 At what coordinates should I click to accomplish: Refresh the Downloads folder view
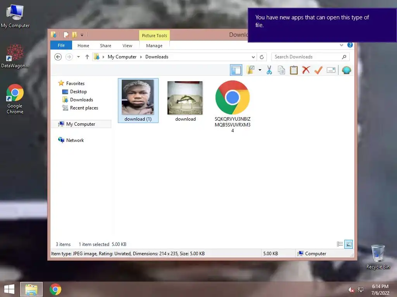pyautogui.click(x=262, y=57)
